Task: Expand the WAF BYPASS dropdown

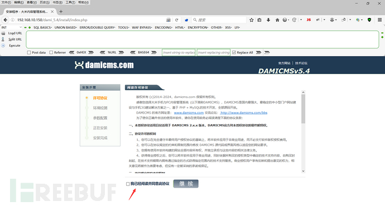Action: [142, 27]
